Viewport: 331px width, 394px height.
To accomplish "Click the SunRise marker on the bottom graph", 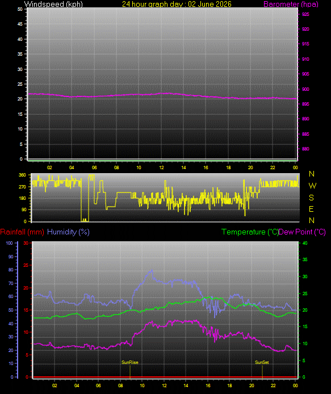I will (x=129, y=362).
